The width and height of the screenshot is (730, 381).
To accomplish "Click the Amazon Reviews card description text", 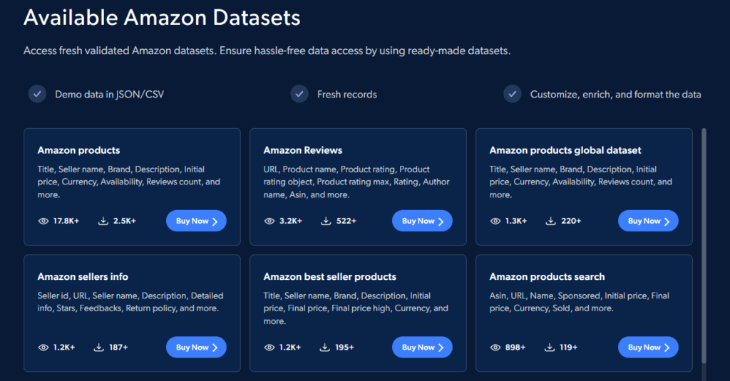I will click(356, 182).
